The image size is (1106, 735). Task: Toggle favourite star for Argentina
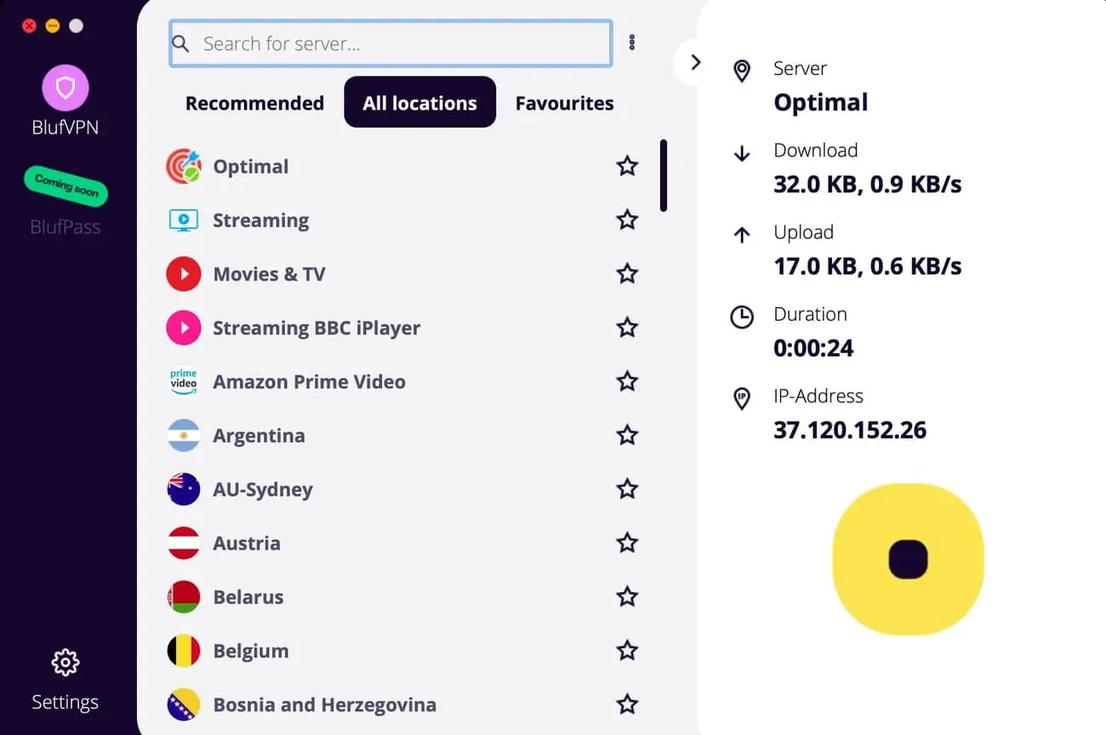coord(627,435)
